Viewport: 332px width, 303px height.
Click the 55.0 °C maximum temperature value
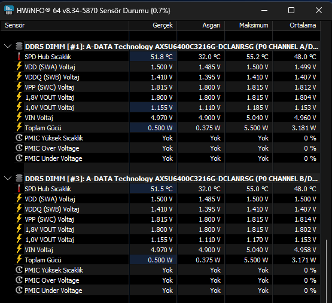coord(257,189)
